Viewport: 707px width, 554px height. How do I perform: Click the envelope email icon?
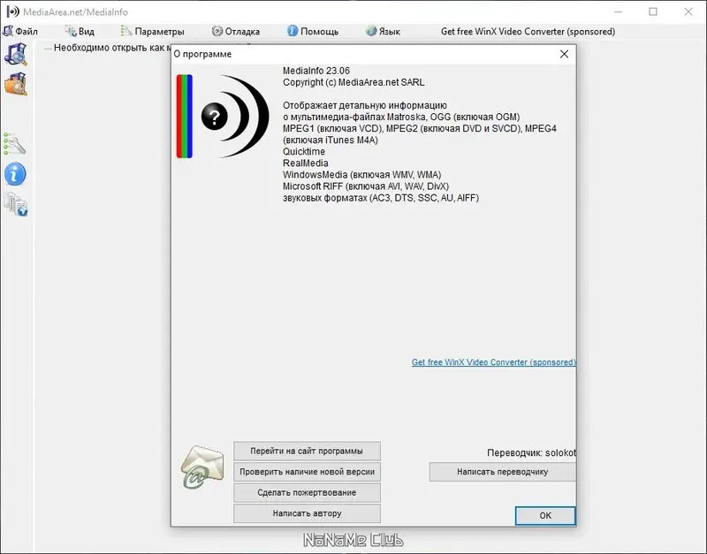pos(202,467)
